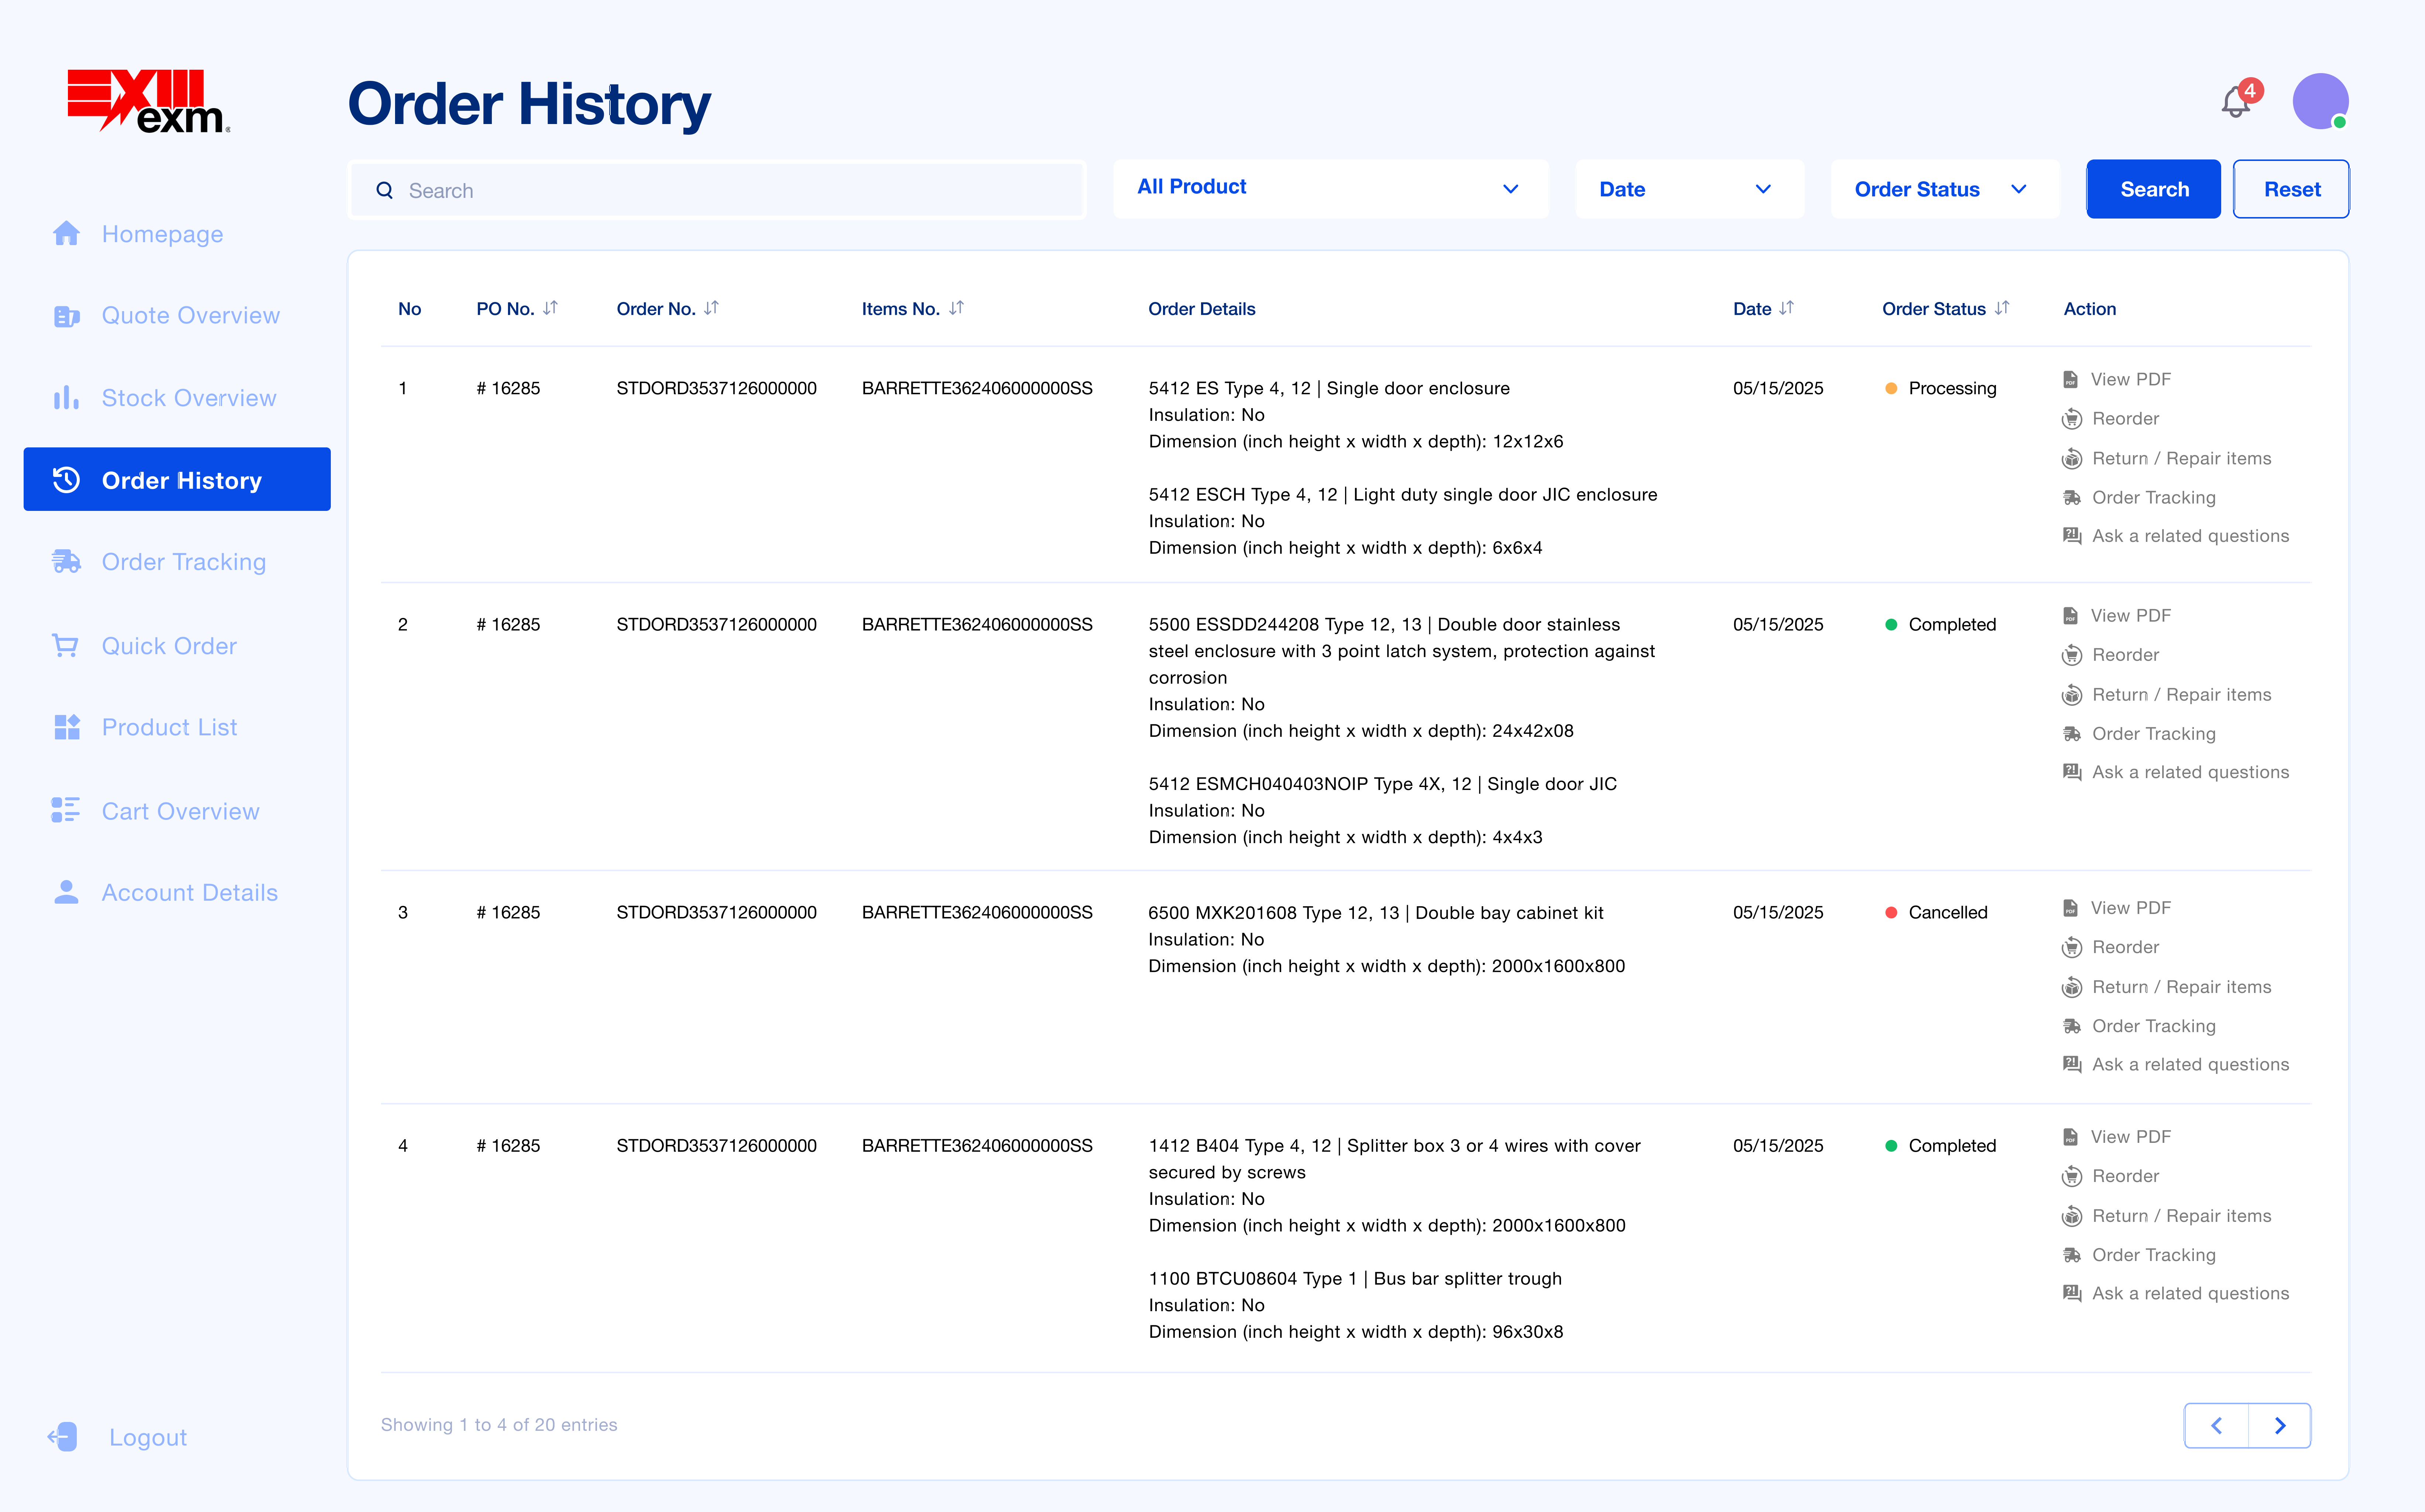Click truck tracking icon in row 4
This screenshot has height=1512, width=2425.
click(2072, 1255)
